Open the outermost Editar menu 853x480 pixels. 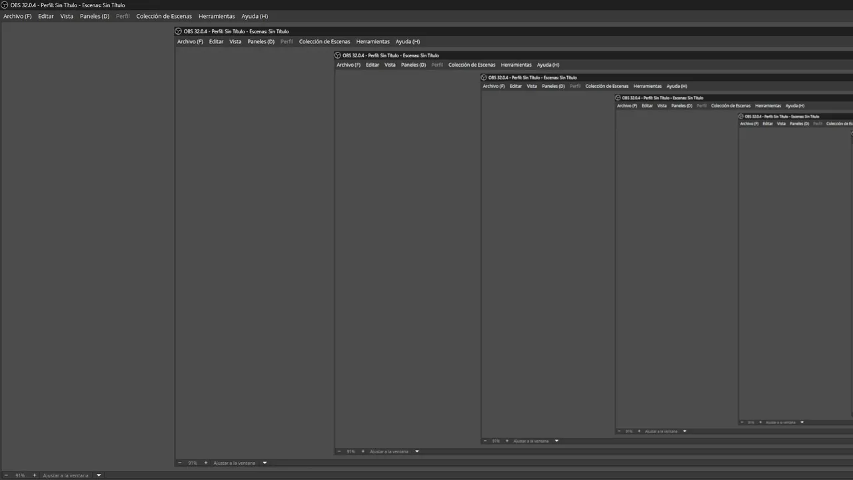point(46,16)
